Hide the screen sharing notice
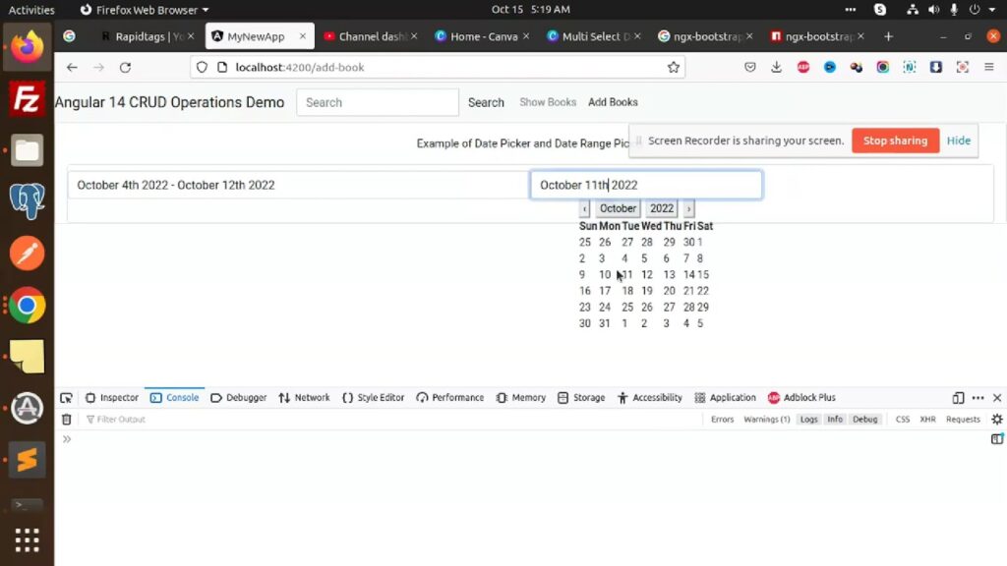 click(x=958, y=141)
